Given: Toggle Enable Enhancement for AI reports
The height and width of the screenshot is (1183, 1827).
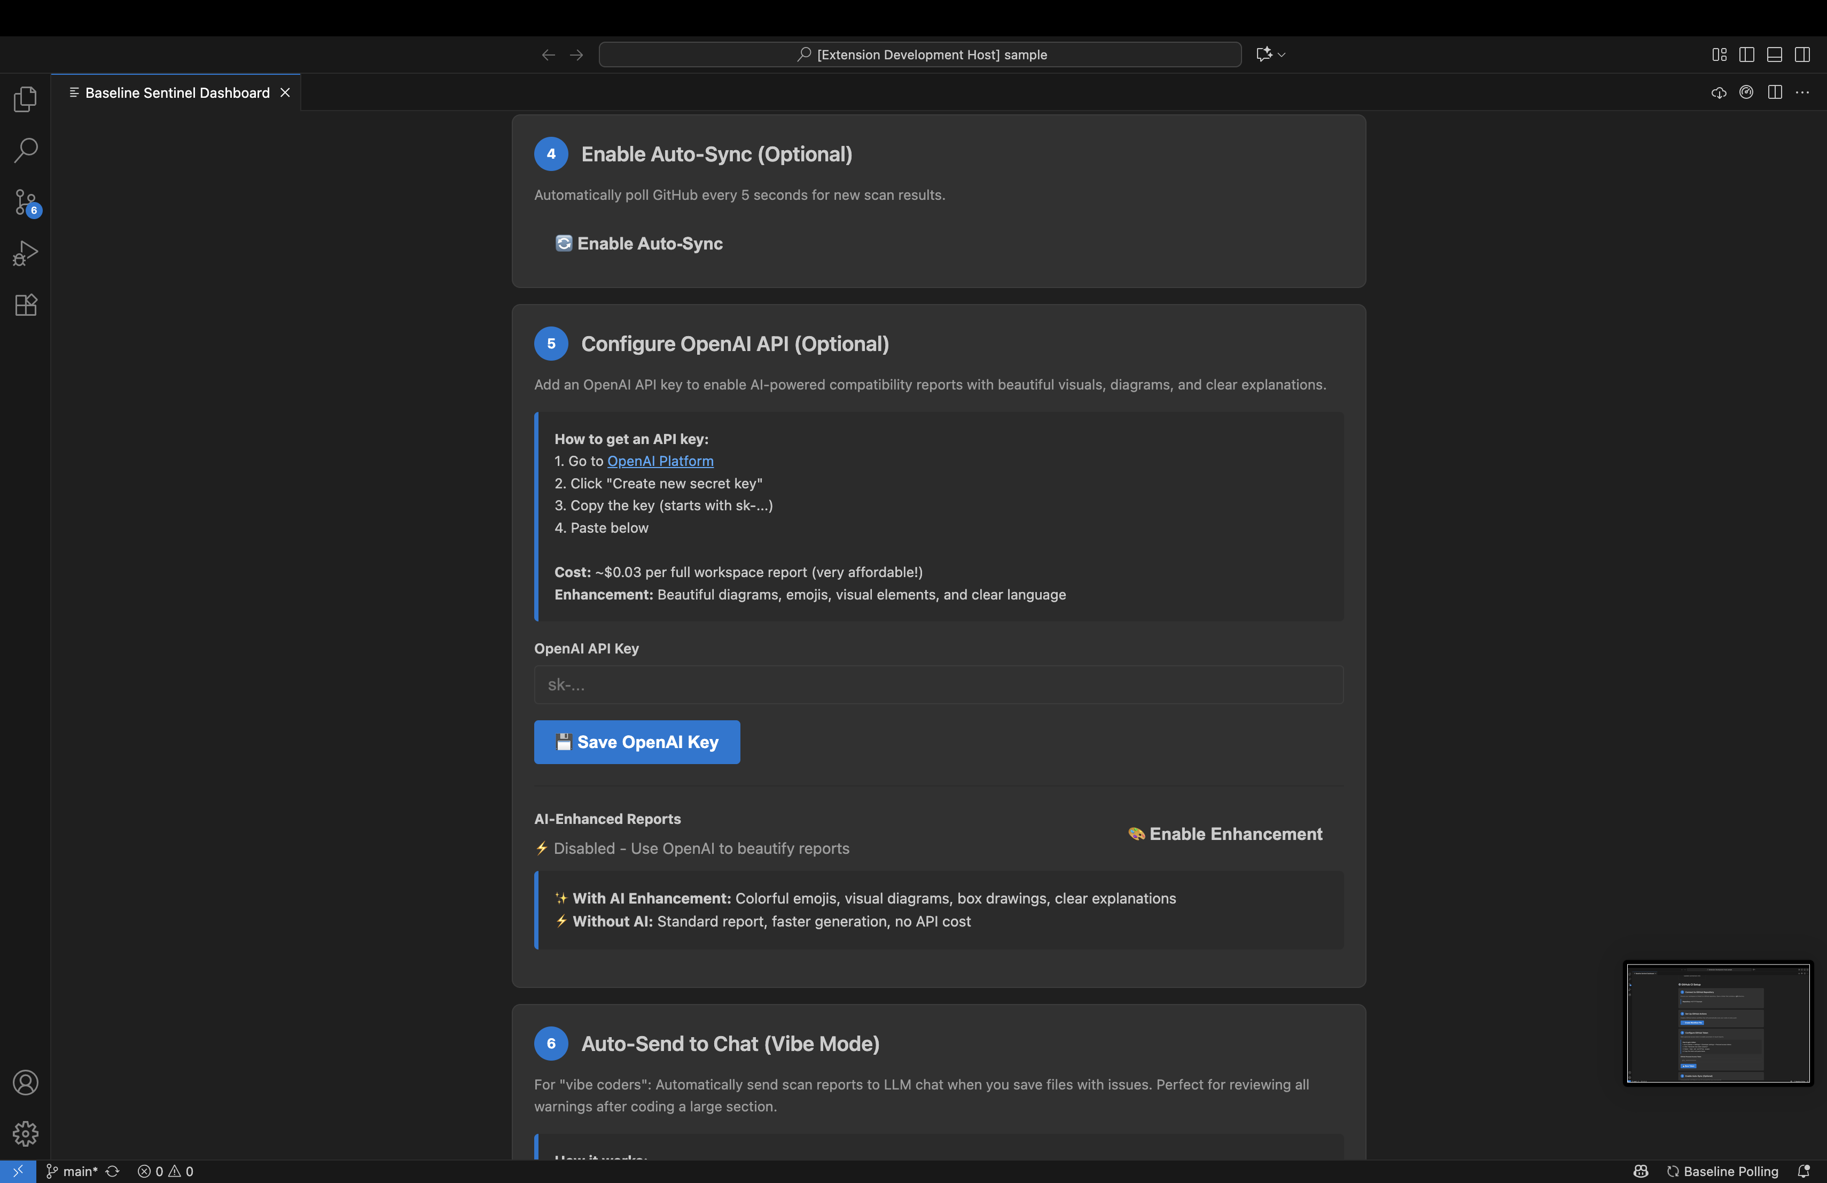Looking at the screenshot, I should 1225,834.
